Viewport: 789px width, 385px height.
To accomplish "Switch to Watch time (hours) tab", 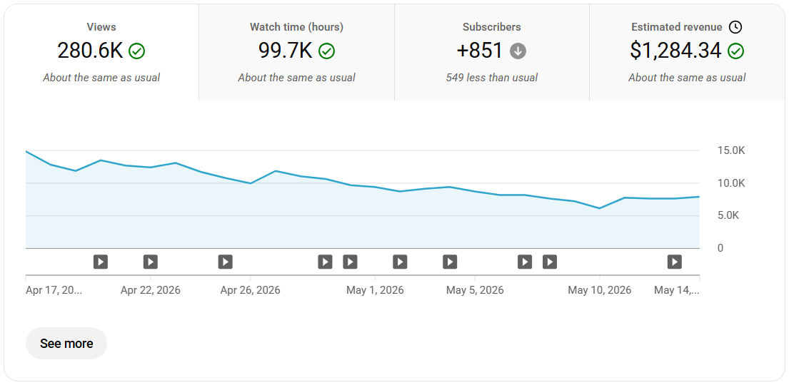I will coord(296,52).
